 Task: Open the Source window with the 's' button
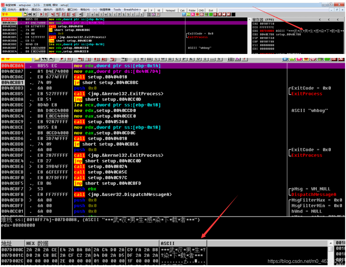click(x=142, y=14)
